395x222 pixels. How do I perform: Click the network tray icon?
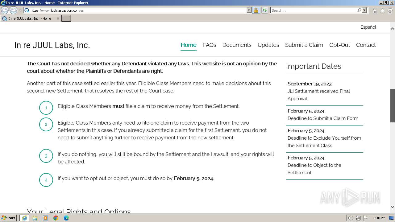pos(358,218)
